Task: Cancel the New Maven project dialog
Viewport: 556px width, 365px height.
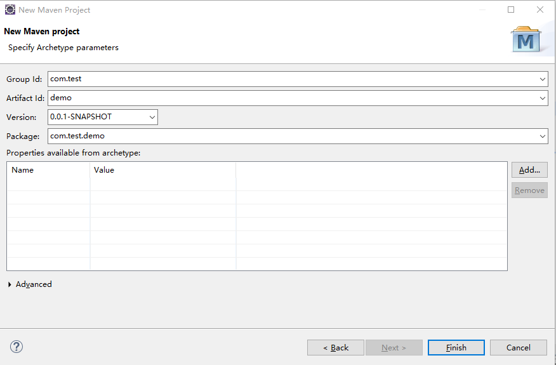Action: coord(518,348)
